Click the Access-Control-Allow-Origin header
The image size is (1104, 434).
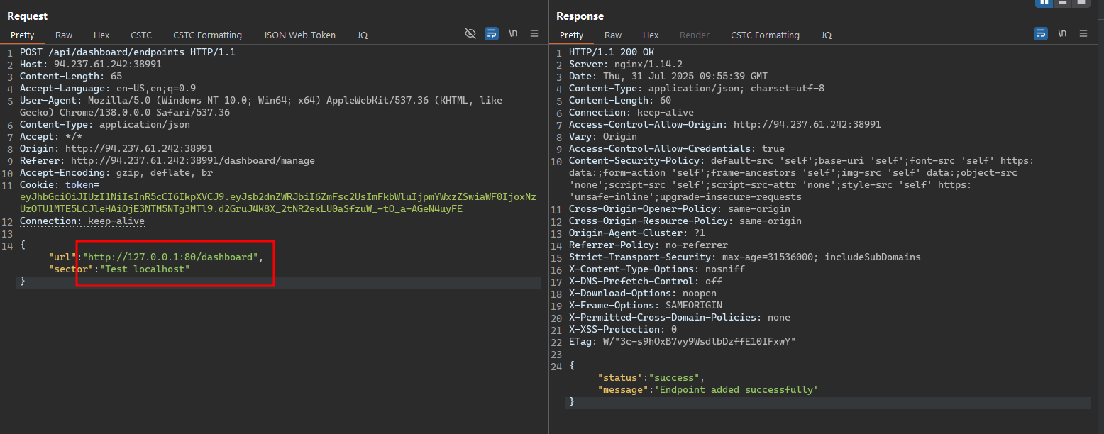coord(725,124)
